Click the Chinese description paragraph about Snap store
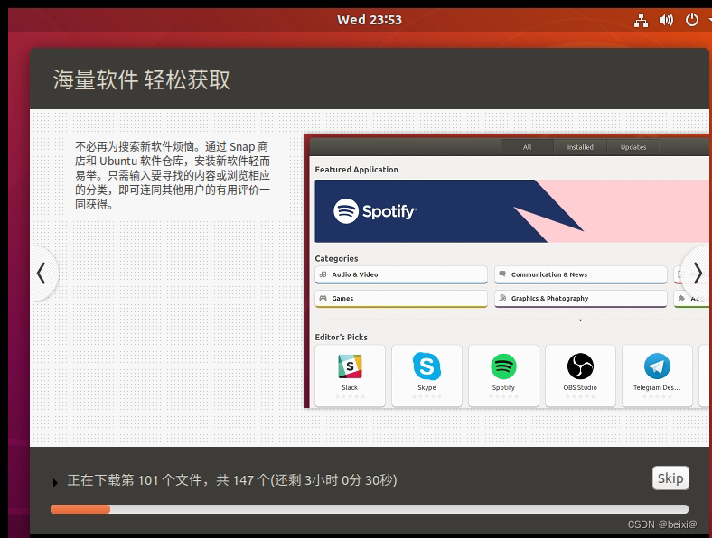The image size is (712, 538). (173, 175)
